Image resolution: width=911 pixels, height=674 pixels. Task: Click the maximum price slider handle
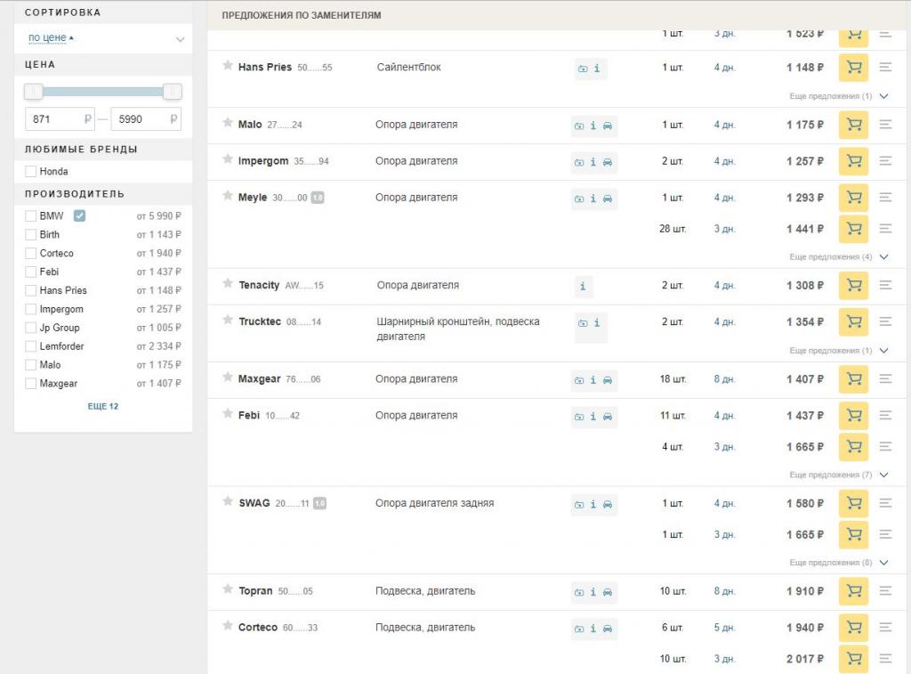(x=172, y=92)
